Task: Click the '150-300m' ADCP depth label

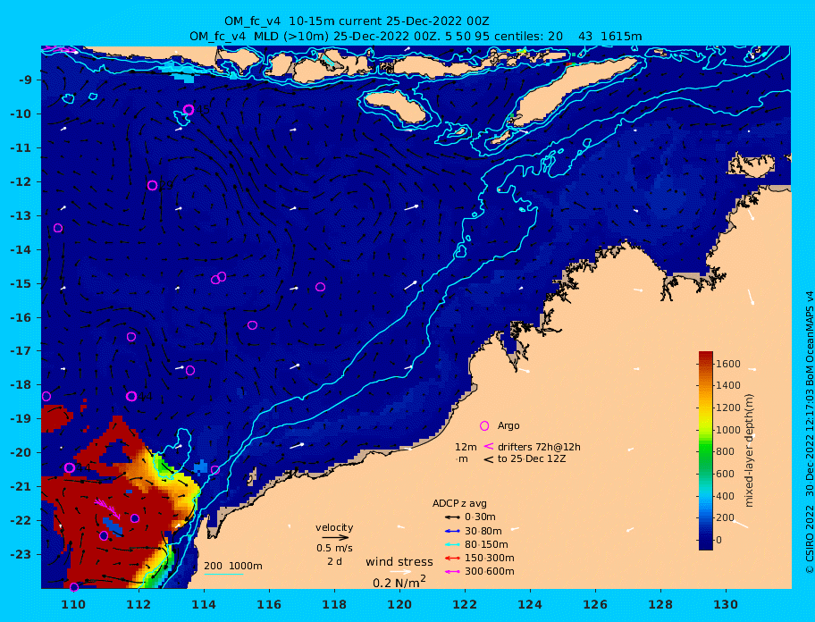Action: click(x=490, y=558)
